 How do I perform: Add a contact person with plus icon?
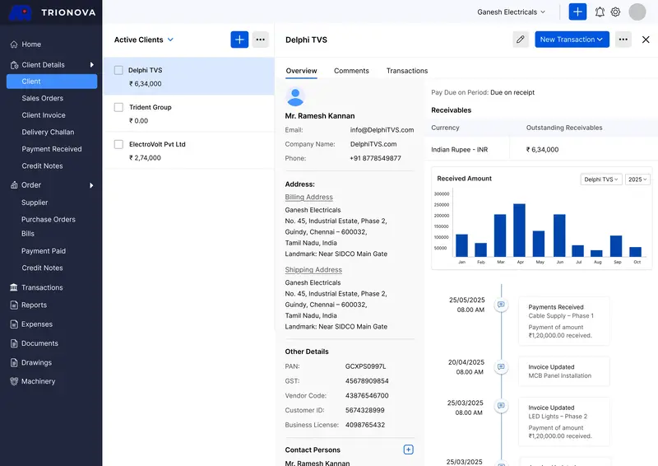coord(408,450)
